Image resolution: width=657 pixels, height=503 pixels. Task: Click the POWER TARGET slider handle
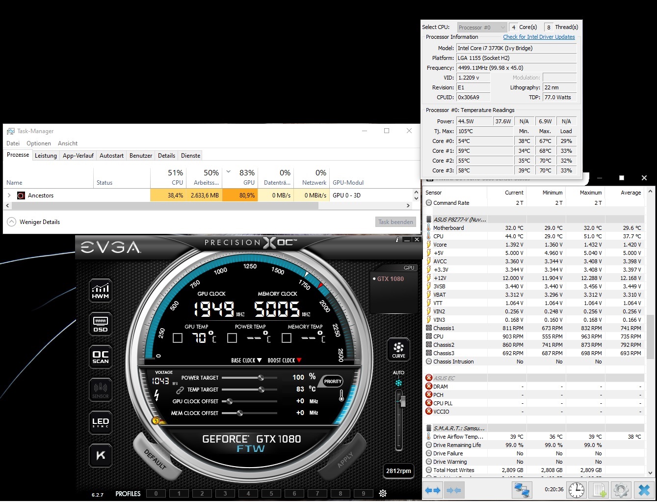pyautogui.click(x=261, y=378)
